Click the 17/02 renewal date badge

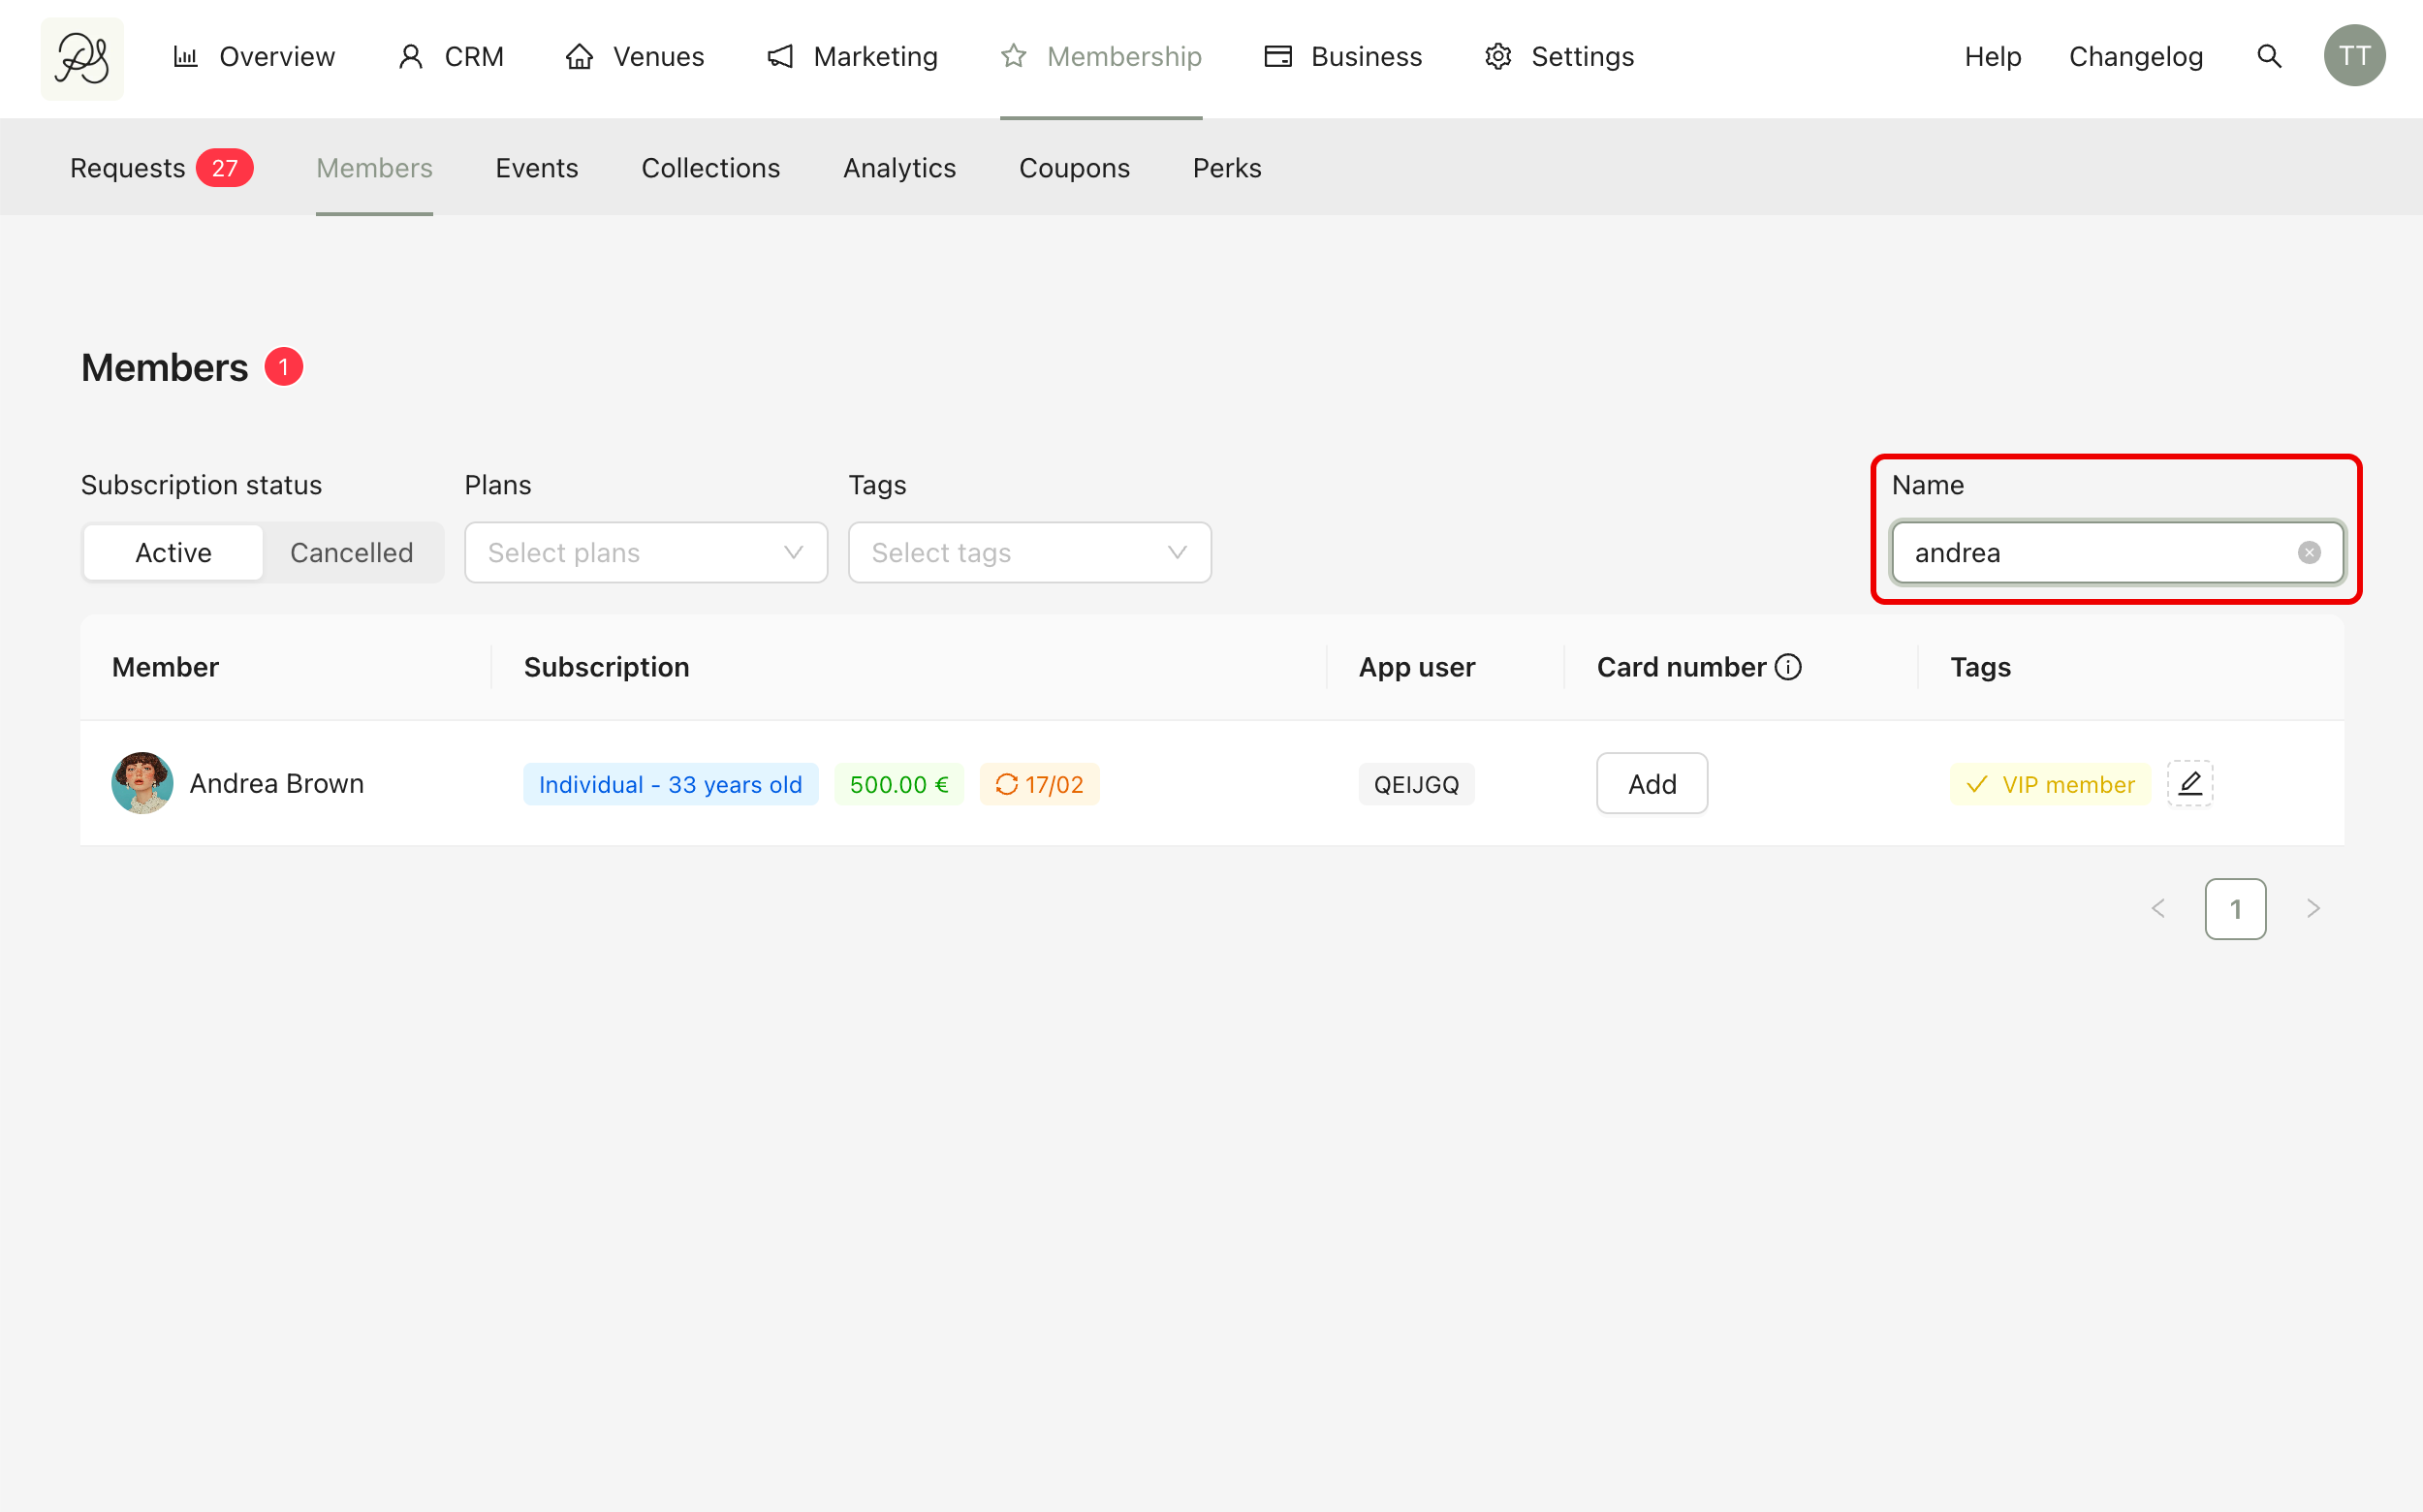(1039, 785)
